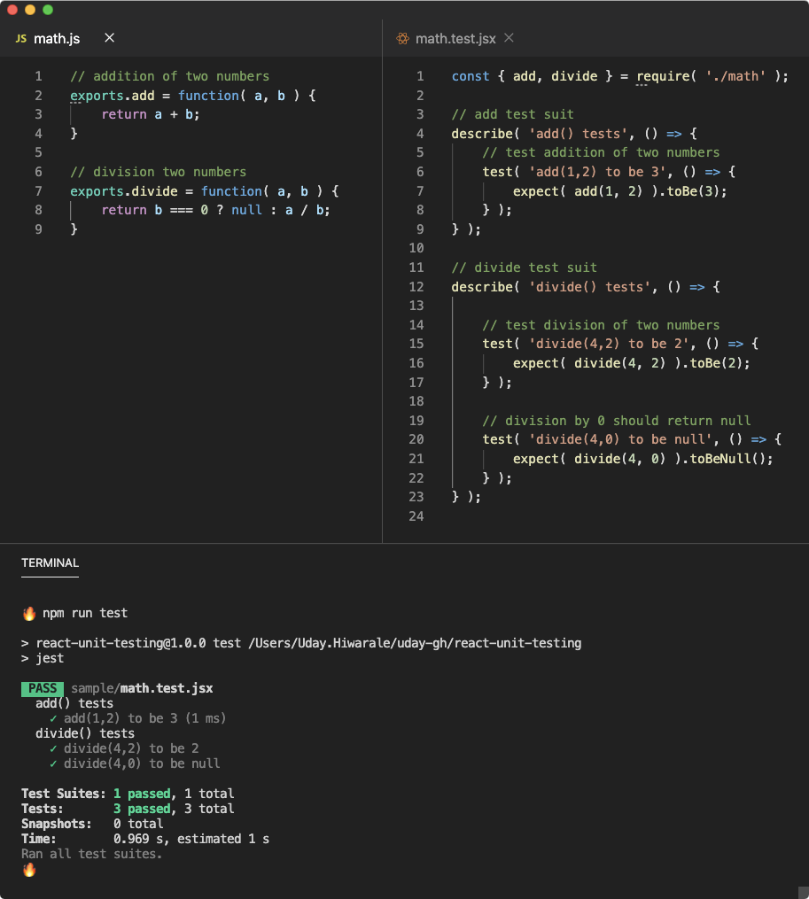Screen dimensions: 809x899
Task: Close the math.test.jsx tab
Action: pos(509,38)
